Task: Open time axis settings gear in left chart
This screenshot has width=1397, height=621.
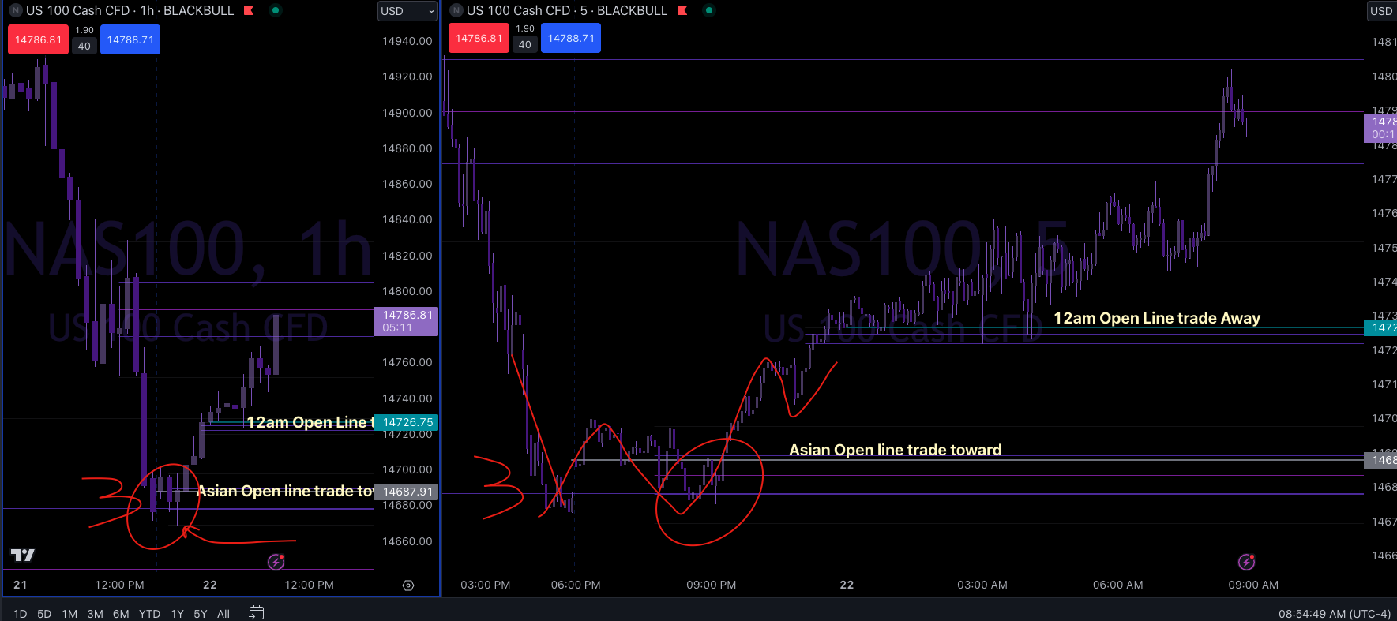Action: click(x=408, y=585)
